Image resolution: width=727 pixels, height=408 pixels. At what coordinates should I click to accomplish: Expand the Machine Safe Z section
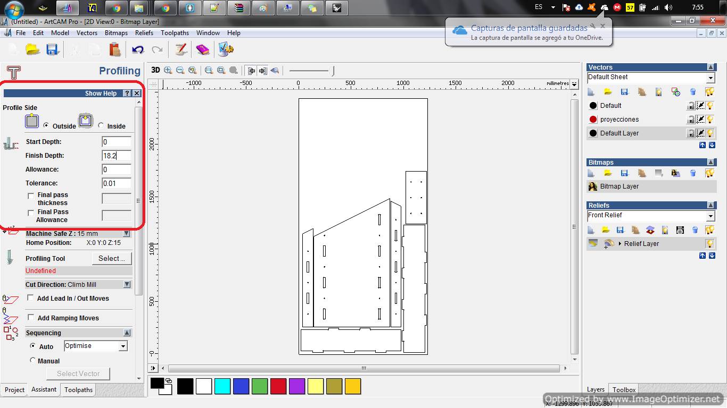127,234
